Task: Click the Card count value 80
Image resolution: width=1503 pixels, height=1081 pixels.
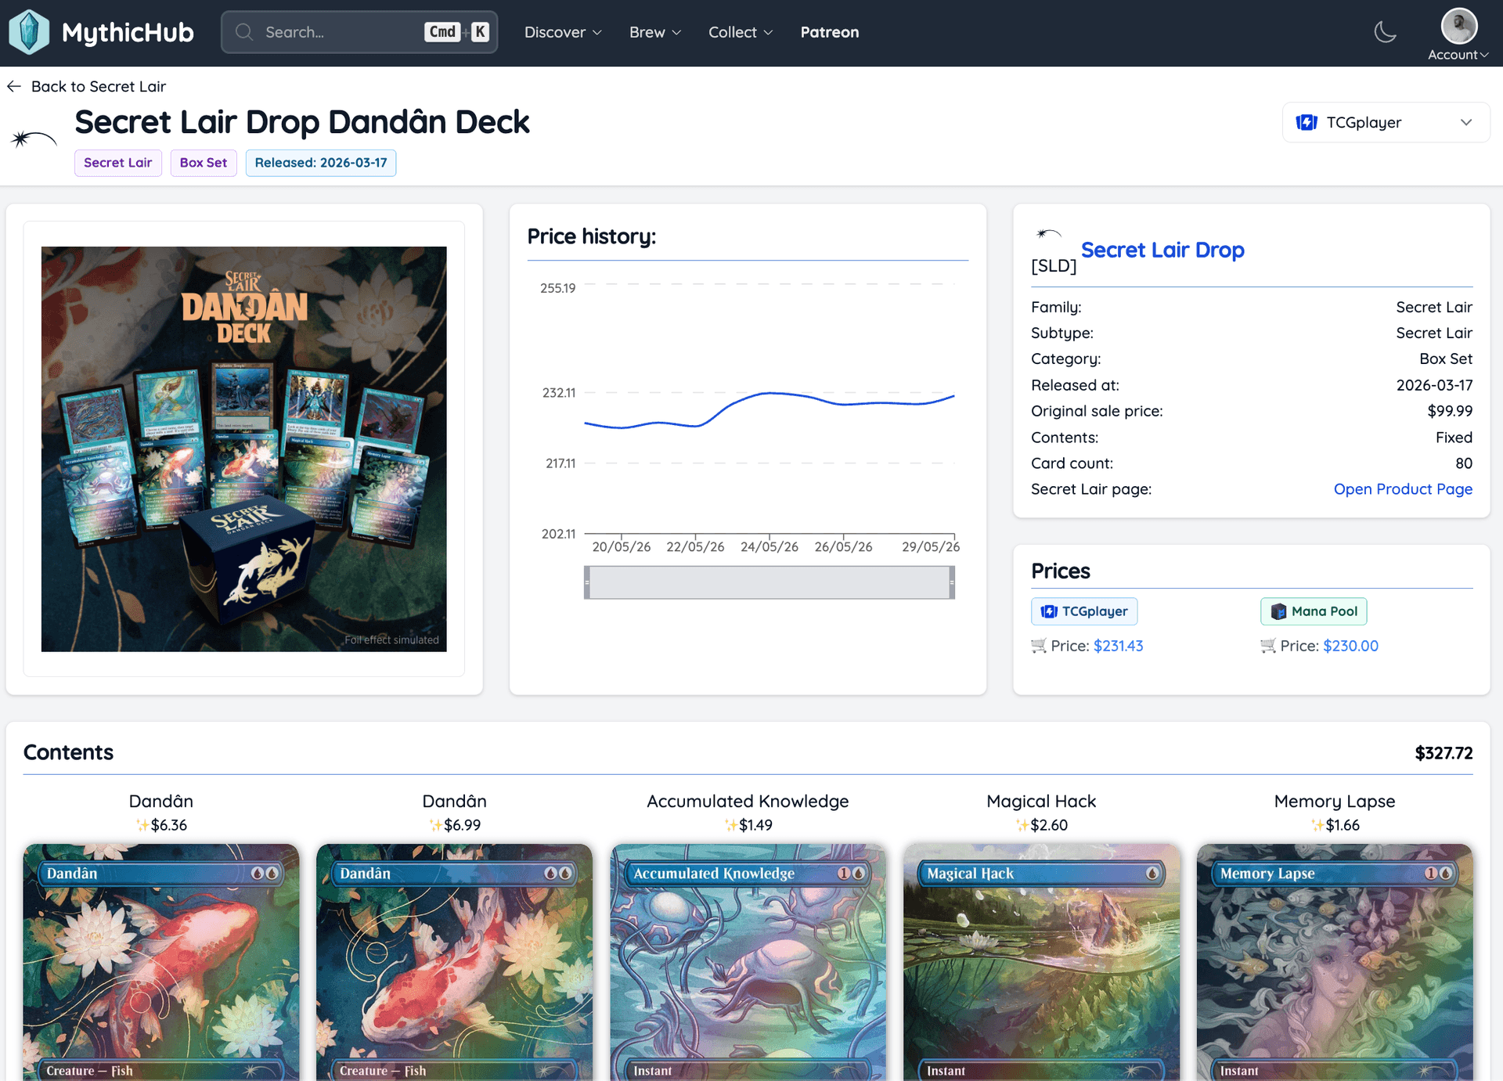Action: [1464, 463]
